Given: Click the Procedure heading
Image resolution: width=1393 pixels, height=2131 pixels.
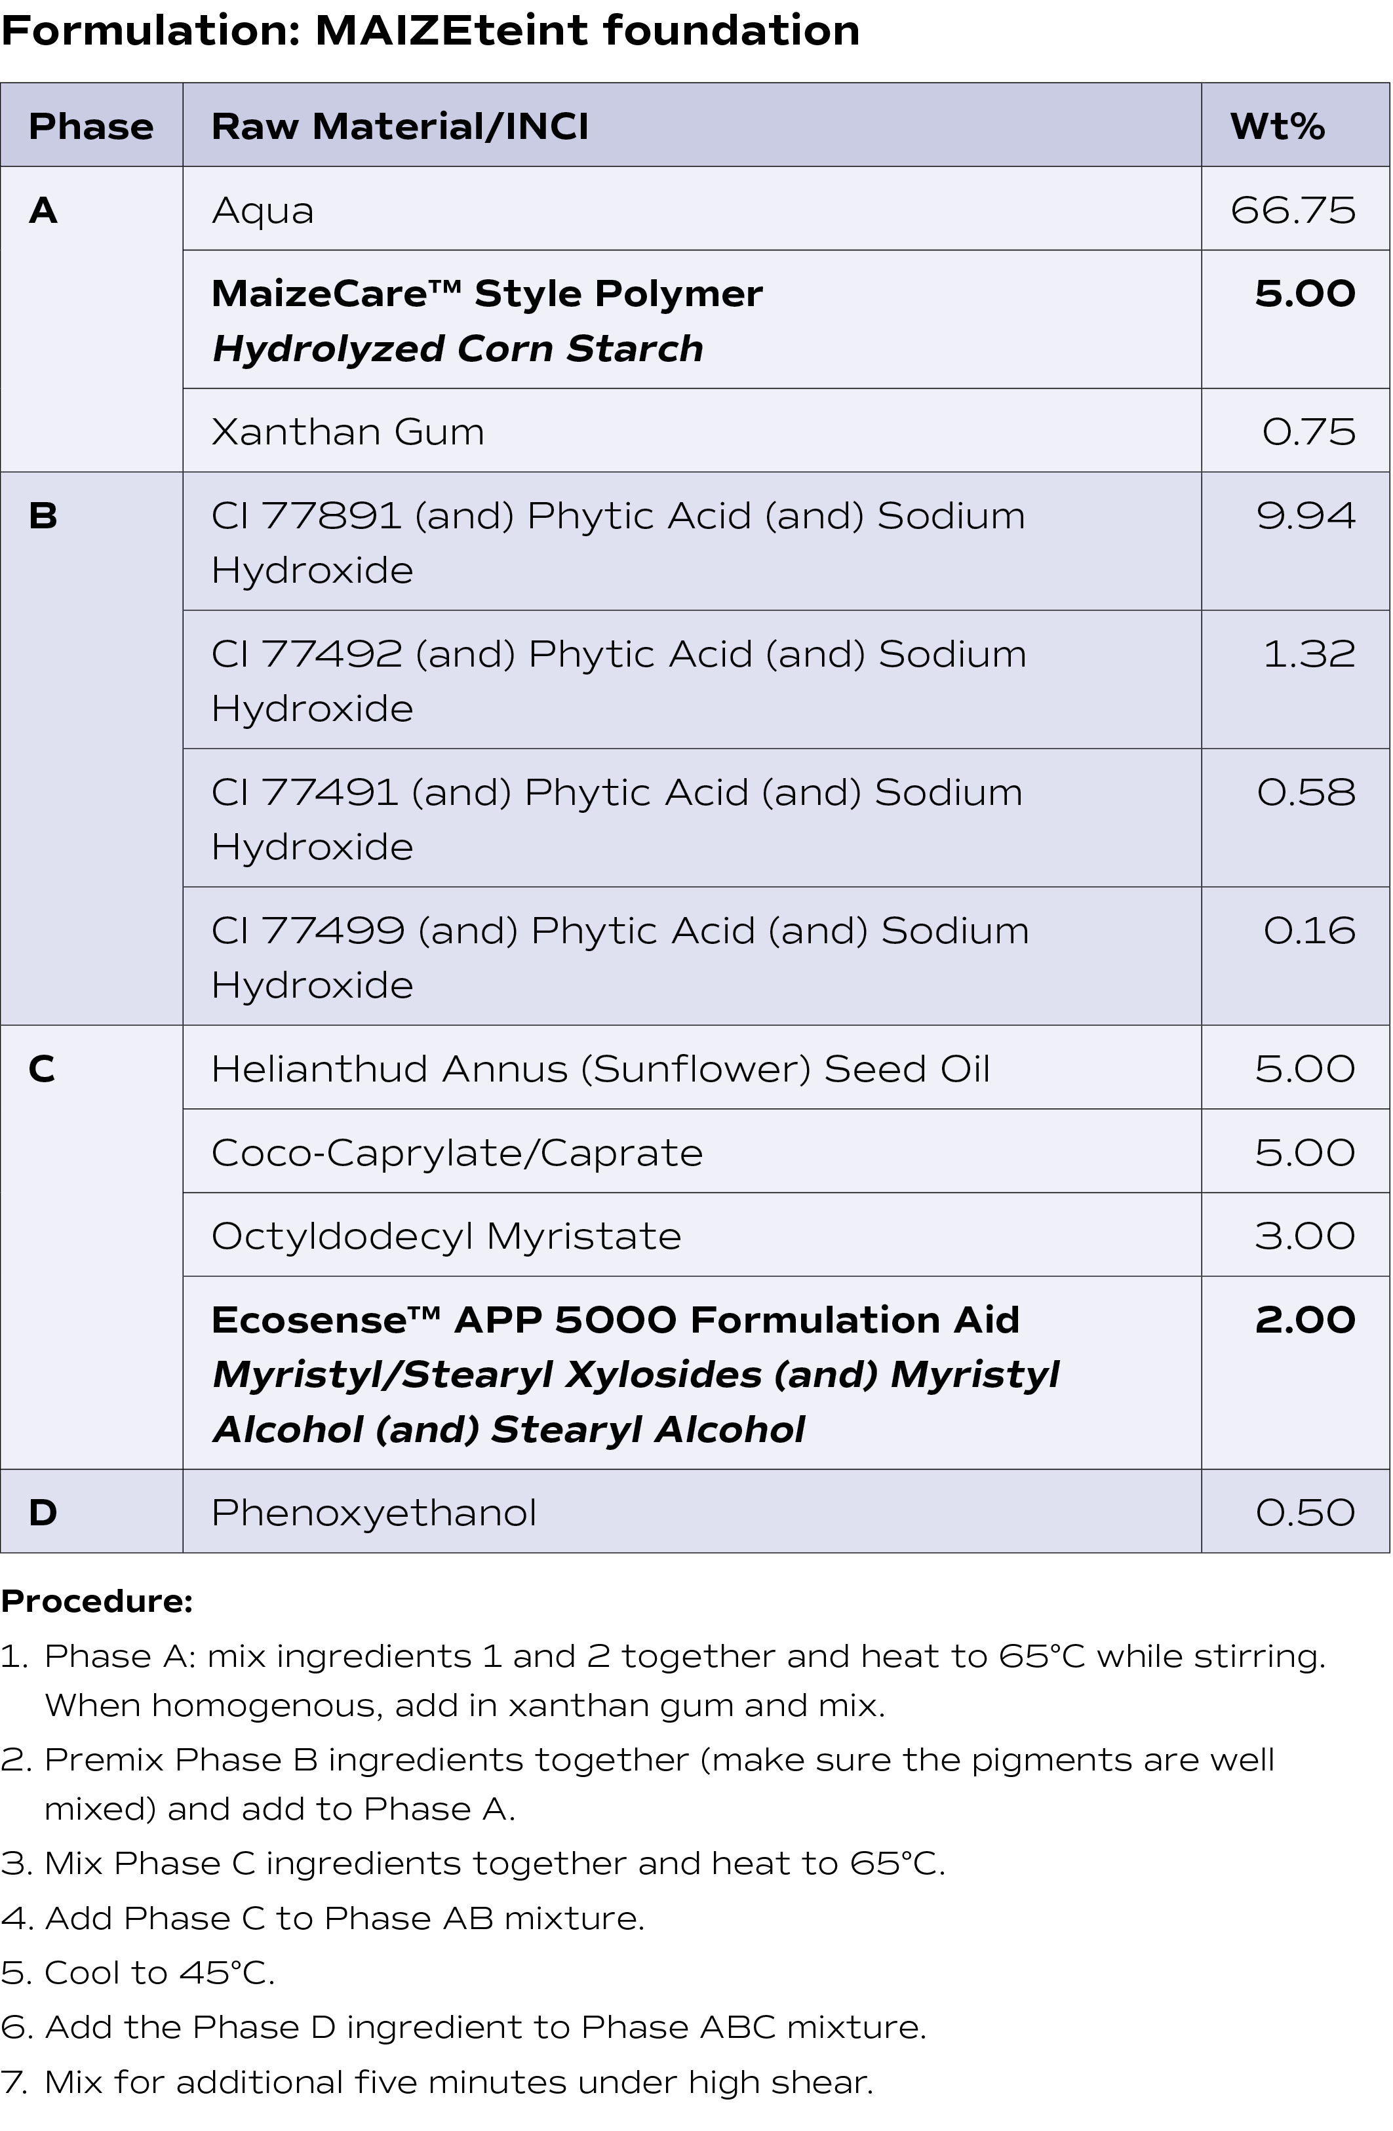Looking at the screenshot, I should 96,1601.
